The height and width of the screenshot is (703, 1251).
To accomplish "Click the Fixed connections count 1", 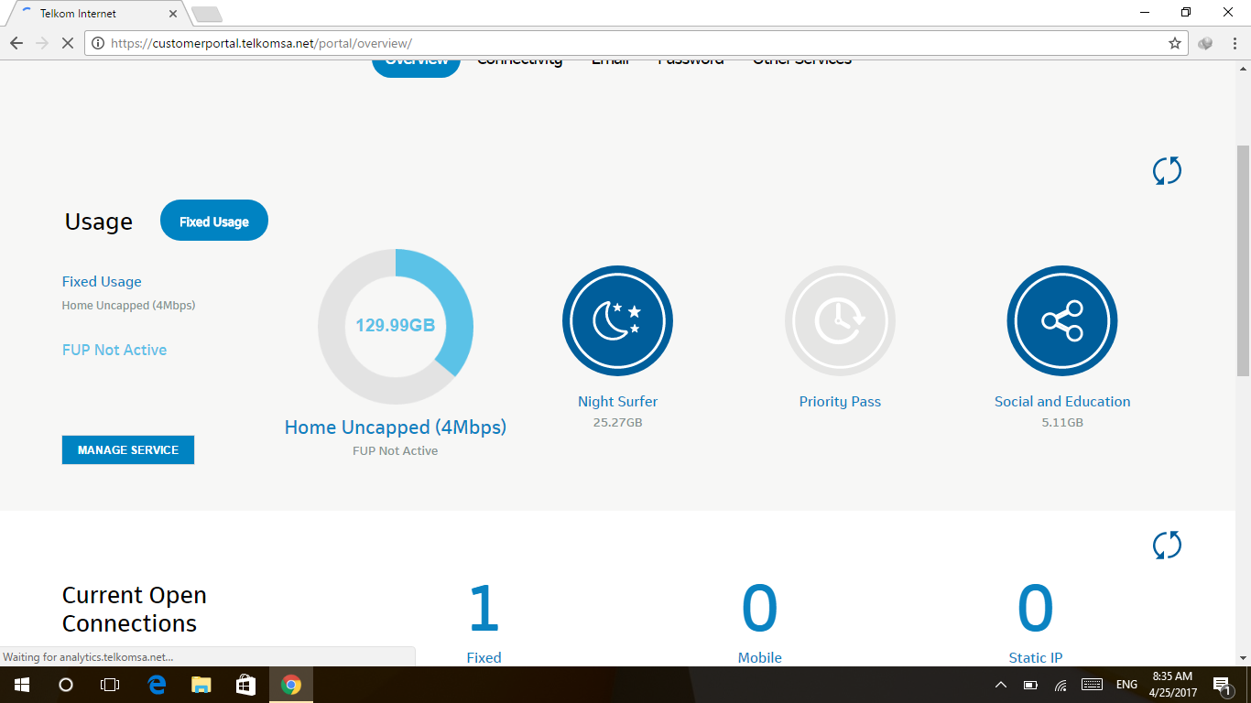I will (484, 610).
